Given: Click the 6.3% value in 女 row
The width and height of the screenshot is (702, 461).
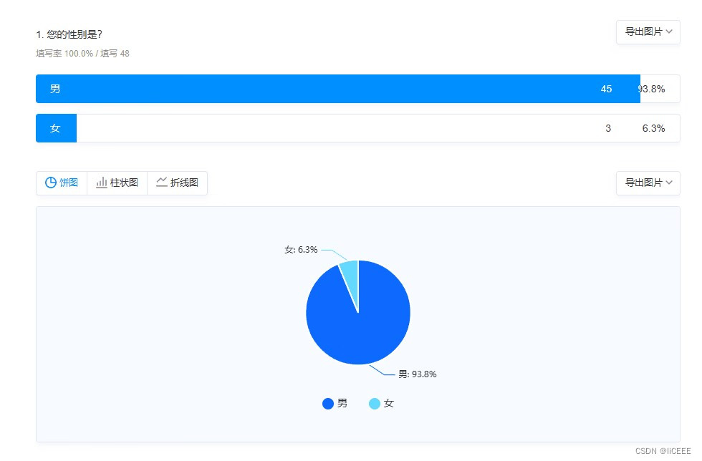Looking at the screenshot, I should pos(653,128).
